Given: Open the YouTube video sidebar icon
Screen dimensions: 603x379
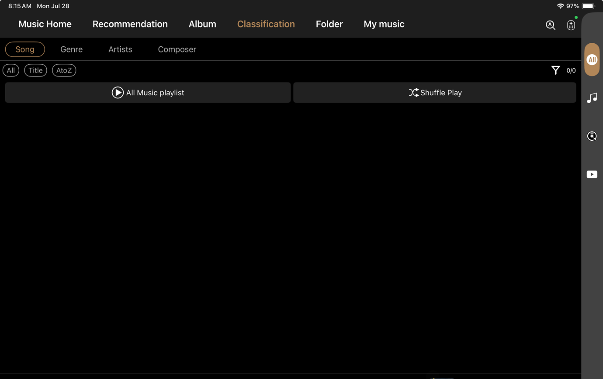Looking at the screenshot, I should tap(592, 174).
